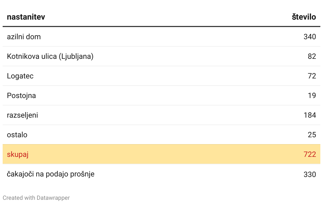The image size is (323, 204).
Task: Click the value 340
Action: coord(310,37)
